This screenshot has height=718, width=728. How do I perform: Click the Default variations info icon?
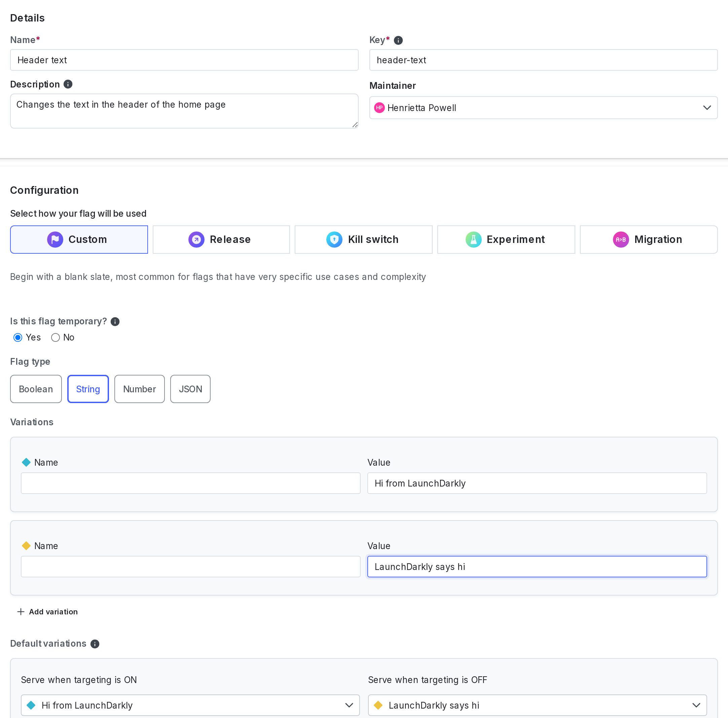coord(95,644)
